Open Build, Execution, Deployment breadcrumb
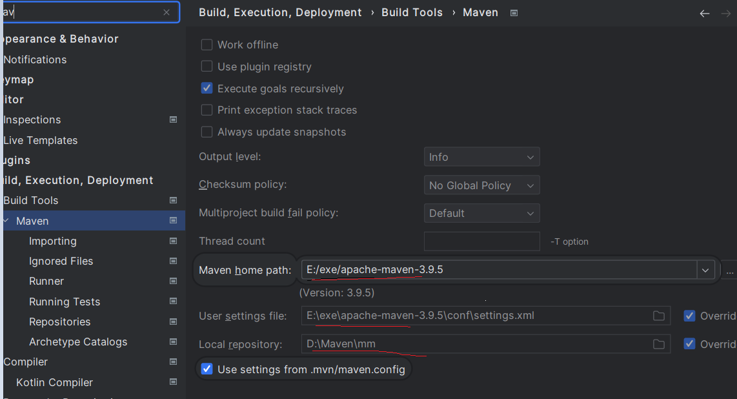Viewport: 737px width, 399px height. tap(280, 13)
